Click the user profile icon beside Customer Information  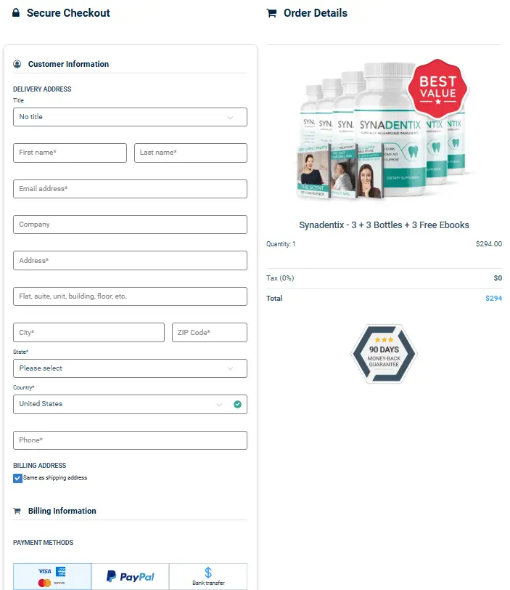click(17, 64)
